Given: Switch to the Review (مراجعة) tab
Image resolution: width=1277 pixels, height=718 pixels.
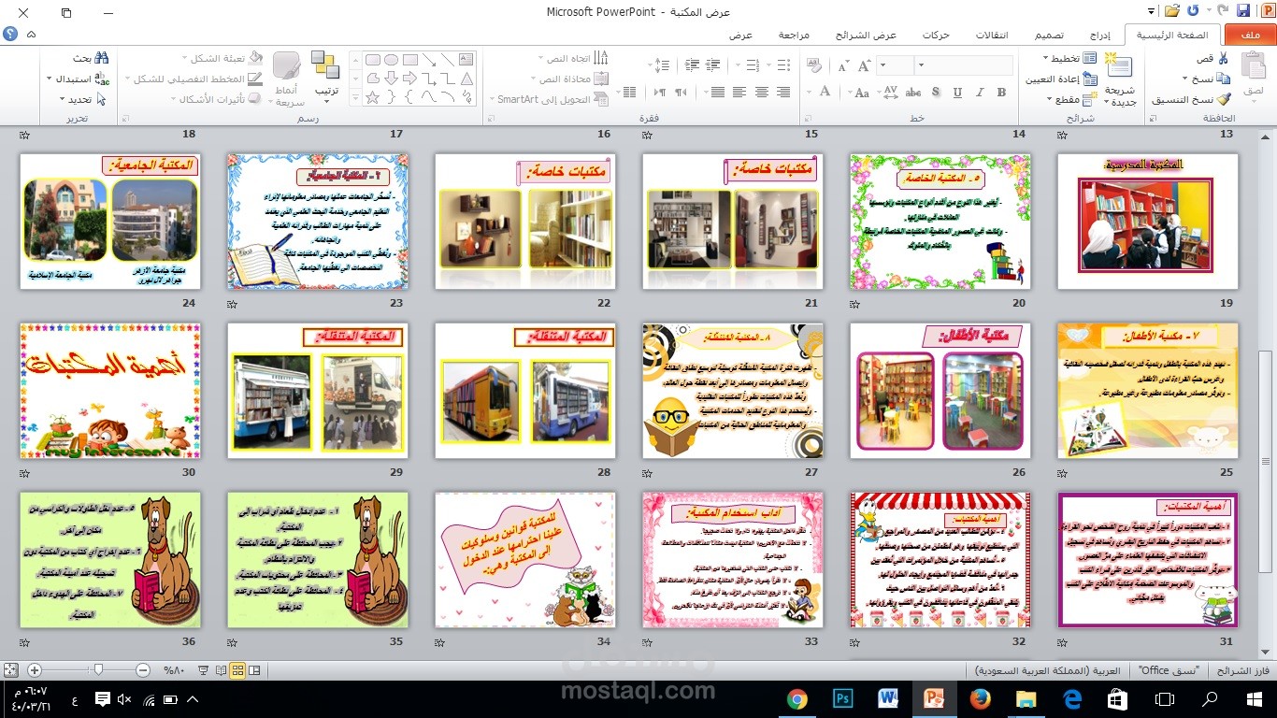Looking at the screenshot, I should pos(794,35).
